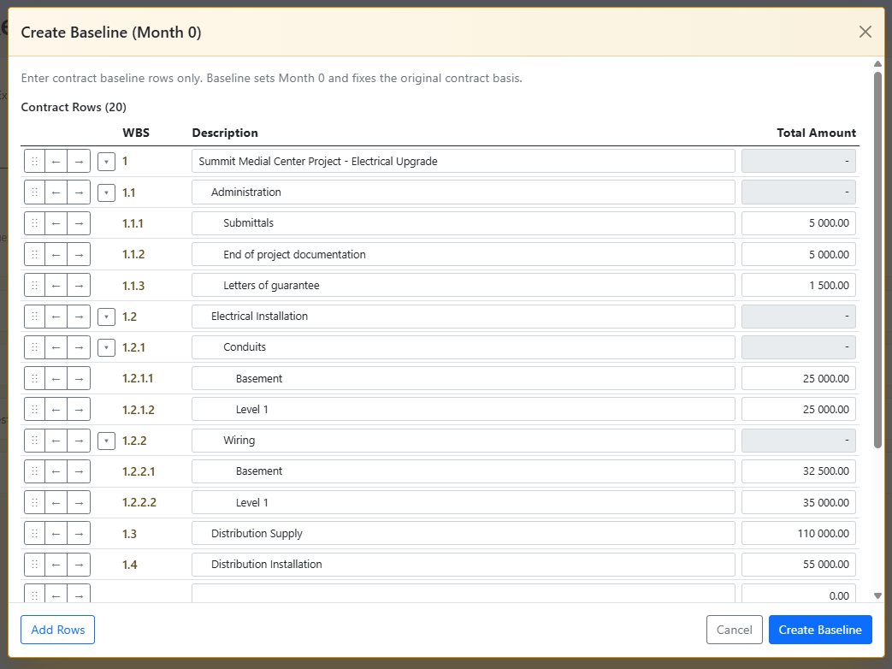Click the scroll down arrow of the dialog
The height and width of the screenshot is (669, 892).
(877, 595)
